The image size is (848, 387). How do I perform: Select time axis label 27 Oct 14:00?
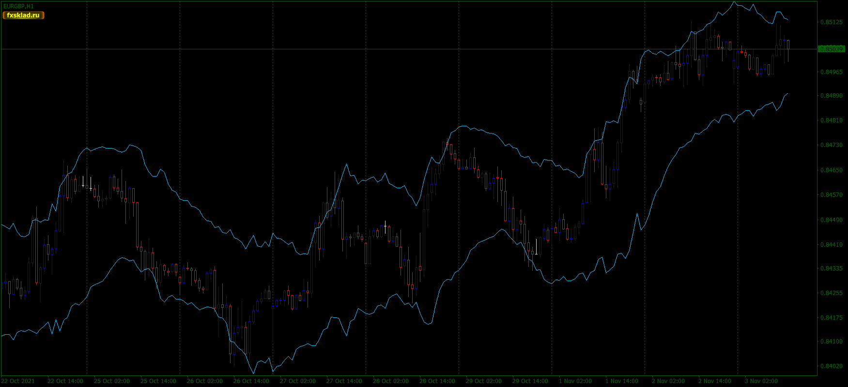click(x=344, y=381)
